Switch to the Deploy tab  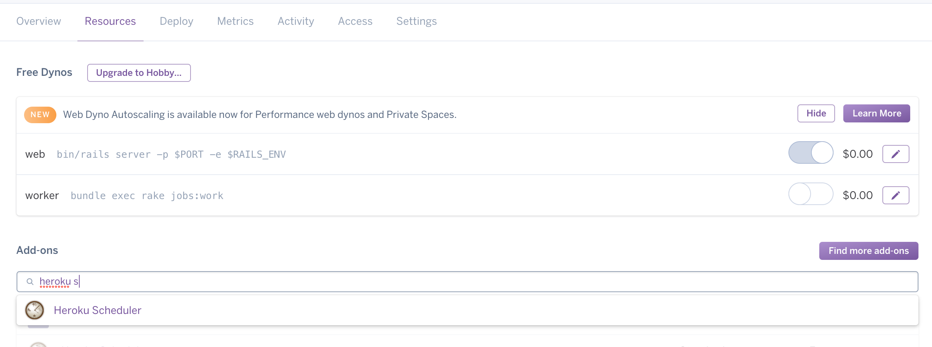176,21
